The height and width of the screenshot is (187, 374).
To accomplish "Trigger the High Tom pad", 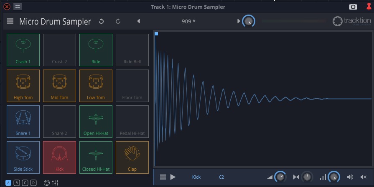I will pyautogui.click(x=23, y=86).
